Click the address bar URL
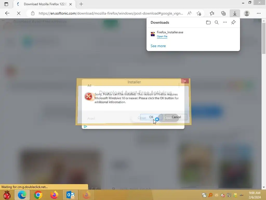The width and height of the screenshot is (266, 200). coord(111,13)
